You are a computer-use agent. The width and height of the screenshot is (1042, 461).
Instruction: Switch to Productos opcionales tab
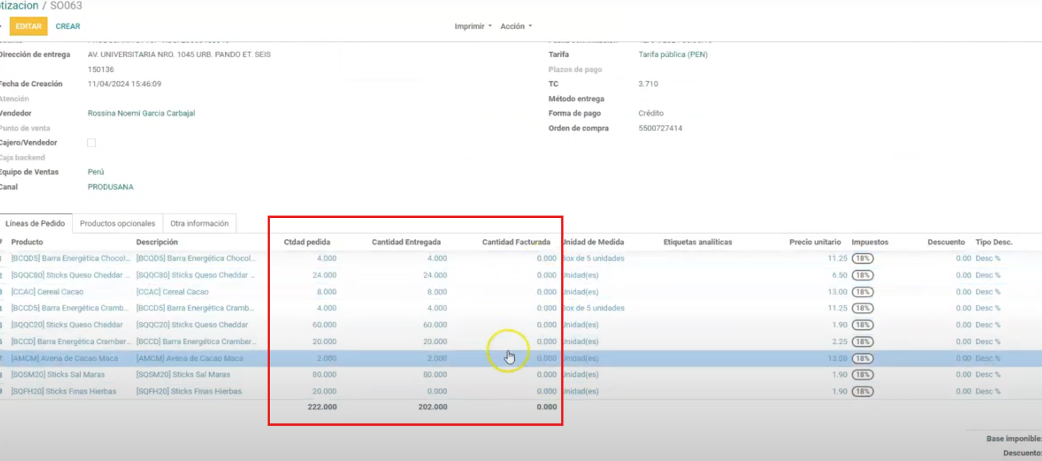coord(117,224)
